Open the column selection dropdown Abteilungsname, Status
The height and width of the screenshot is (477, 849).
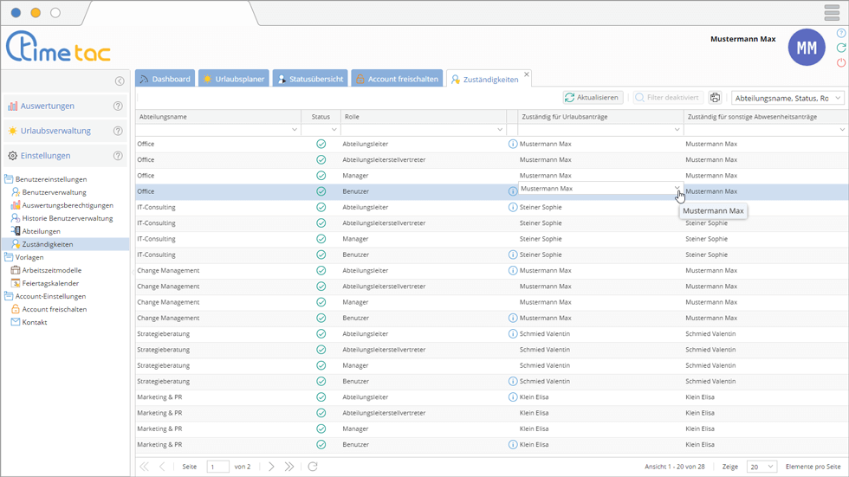(787, 98)
